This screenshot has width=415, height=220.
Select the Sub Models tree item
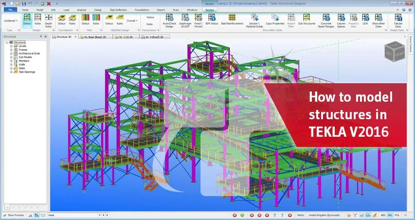[x=25, y=57]
